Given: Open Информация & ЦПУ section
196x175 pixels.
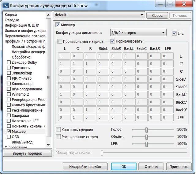Looking at the screenshot, I should [22, 25].
